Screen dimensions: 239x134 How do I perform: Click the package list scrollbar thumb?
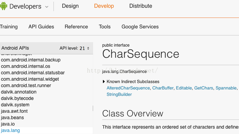tap(93, 108)
